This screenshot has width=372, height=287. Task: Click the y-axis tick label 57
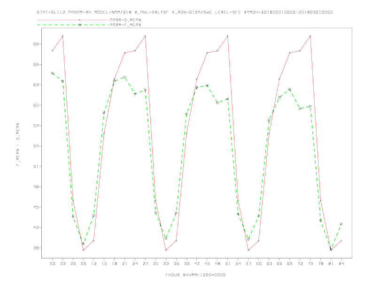point(36,126)
